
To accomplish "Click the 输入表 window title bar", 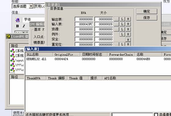I will tap(98, 49).
